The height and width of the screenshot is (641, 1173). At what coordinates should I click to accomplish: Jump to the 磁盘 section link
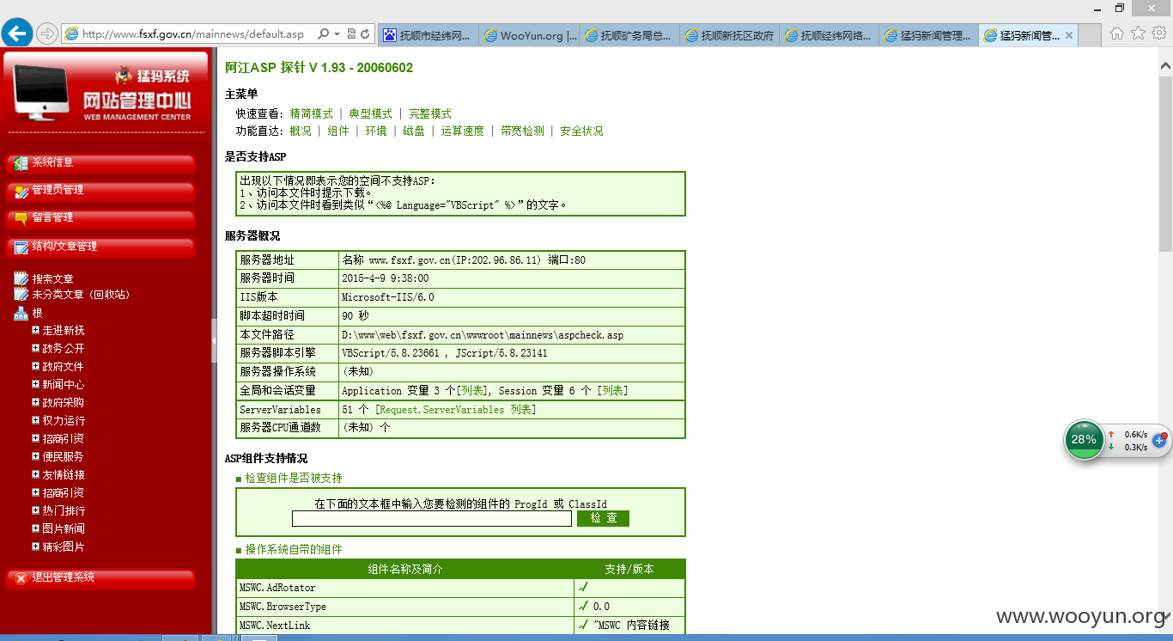[414, 131]
